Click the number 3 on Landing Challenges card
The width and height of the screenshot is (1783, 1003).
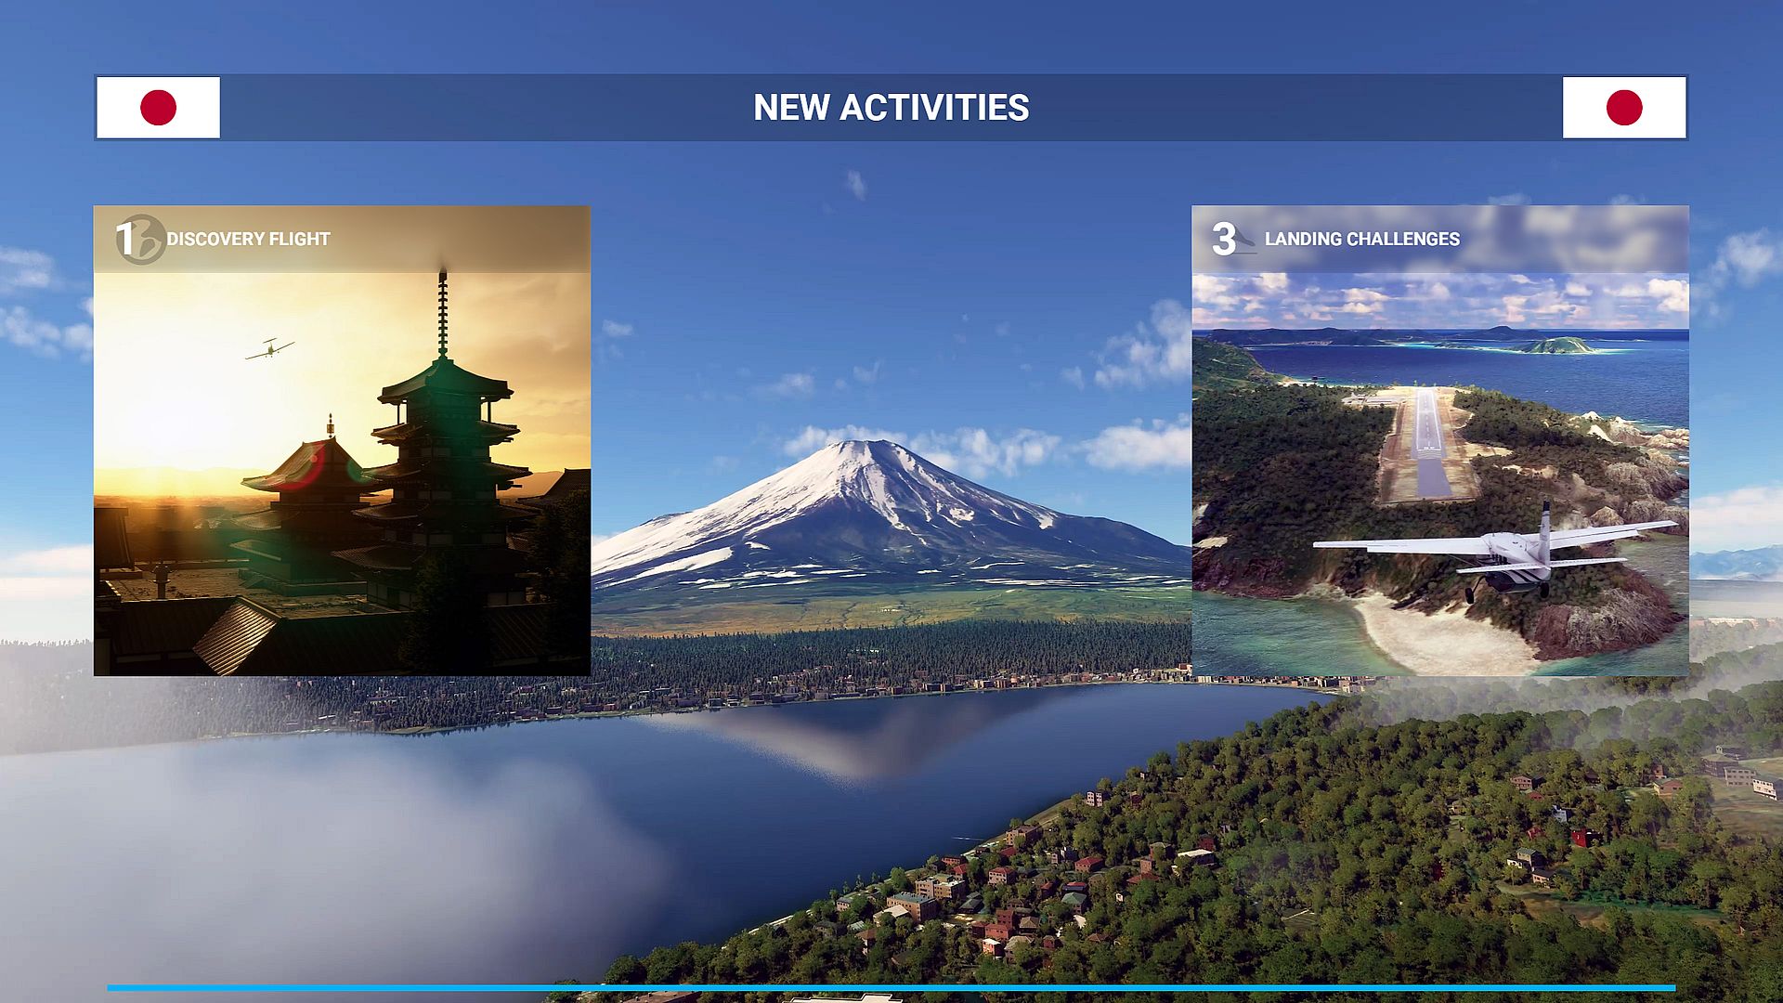tap(1222, 240)
